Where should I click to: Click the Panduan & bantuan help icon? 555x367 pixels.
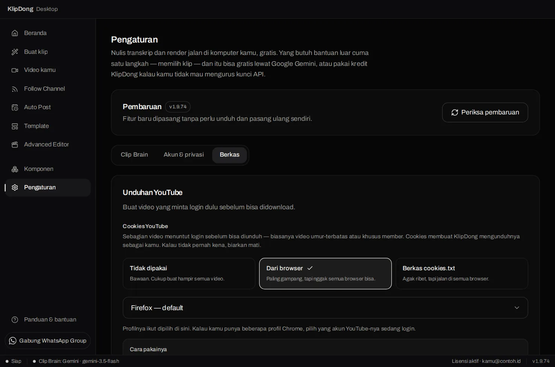pos(15,320)
